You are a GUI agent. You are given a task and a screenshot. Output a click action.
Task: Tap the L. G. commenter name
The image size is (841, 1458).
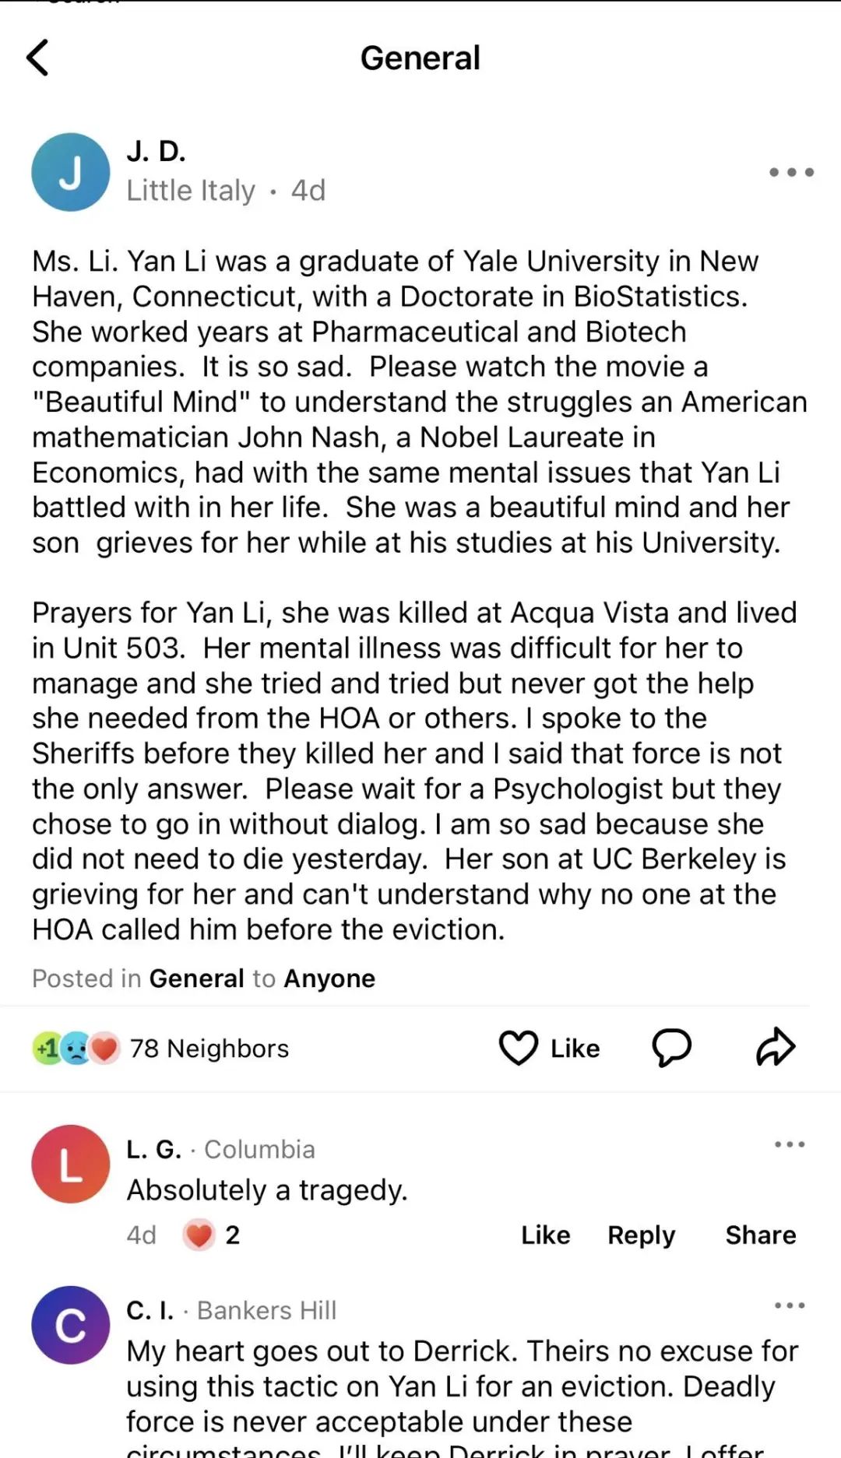(153, 1149)
